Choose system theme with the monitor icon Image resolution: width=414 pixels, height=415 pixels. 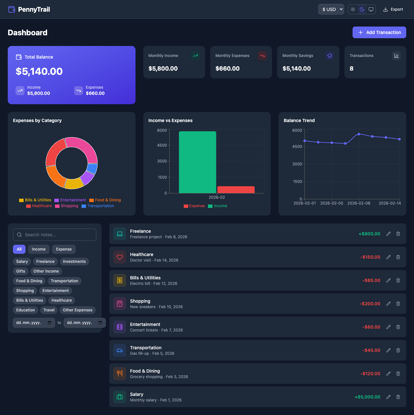[371, 9]
